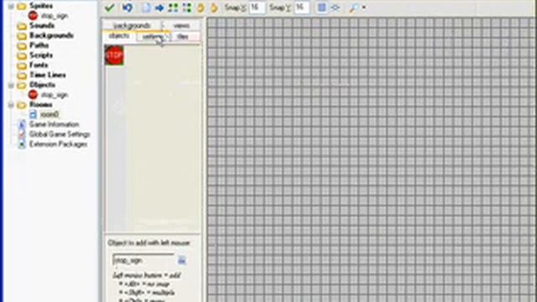Toggle the blue grid display button

pyautogui.click(x=321, y=8)
